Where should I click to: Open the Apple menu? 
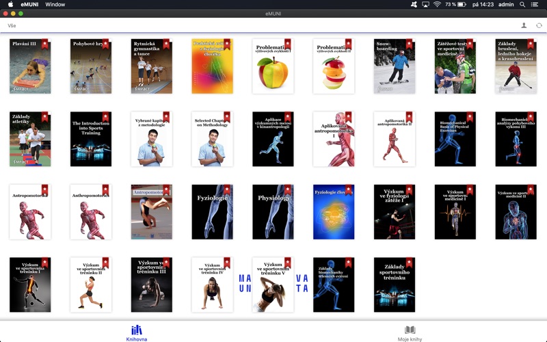point(10,5)
